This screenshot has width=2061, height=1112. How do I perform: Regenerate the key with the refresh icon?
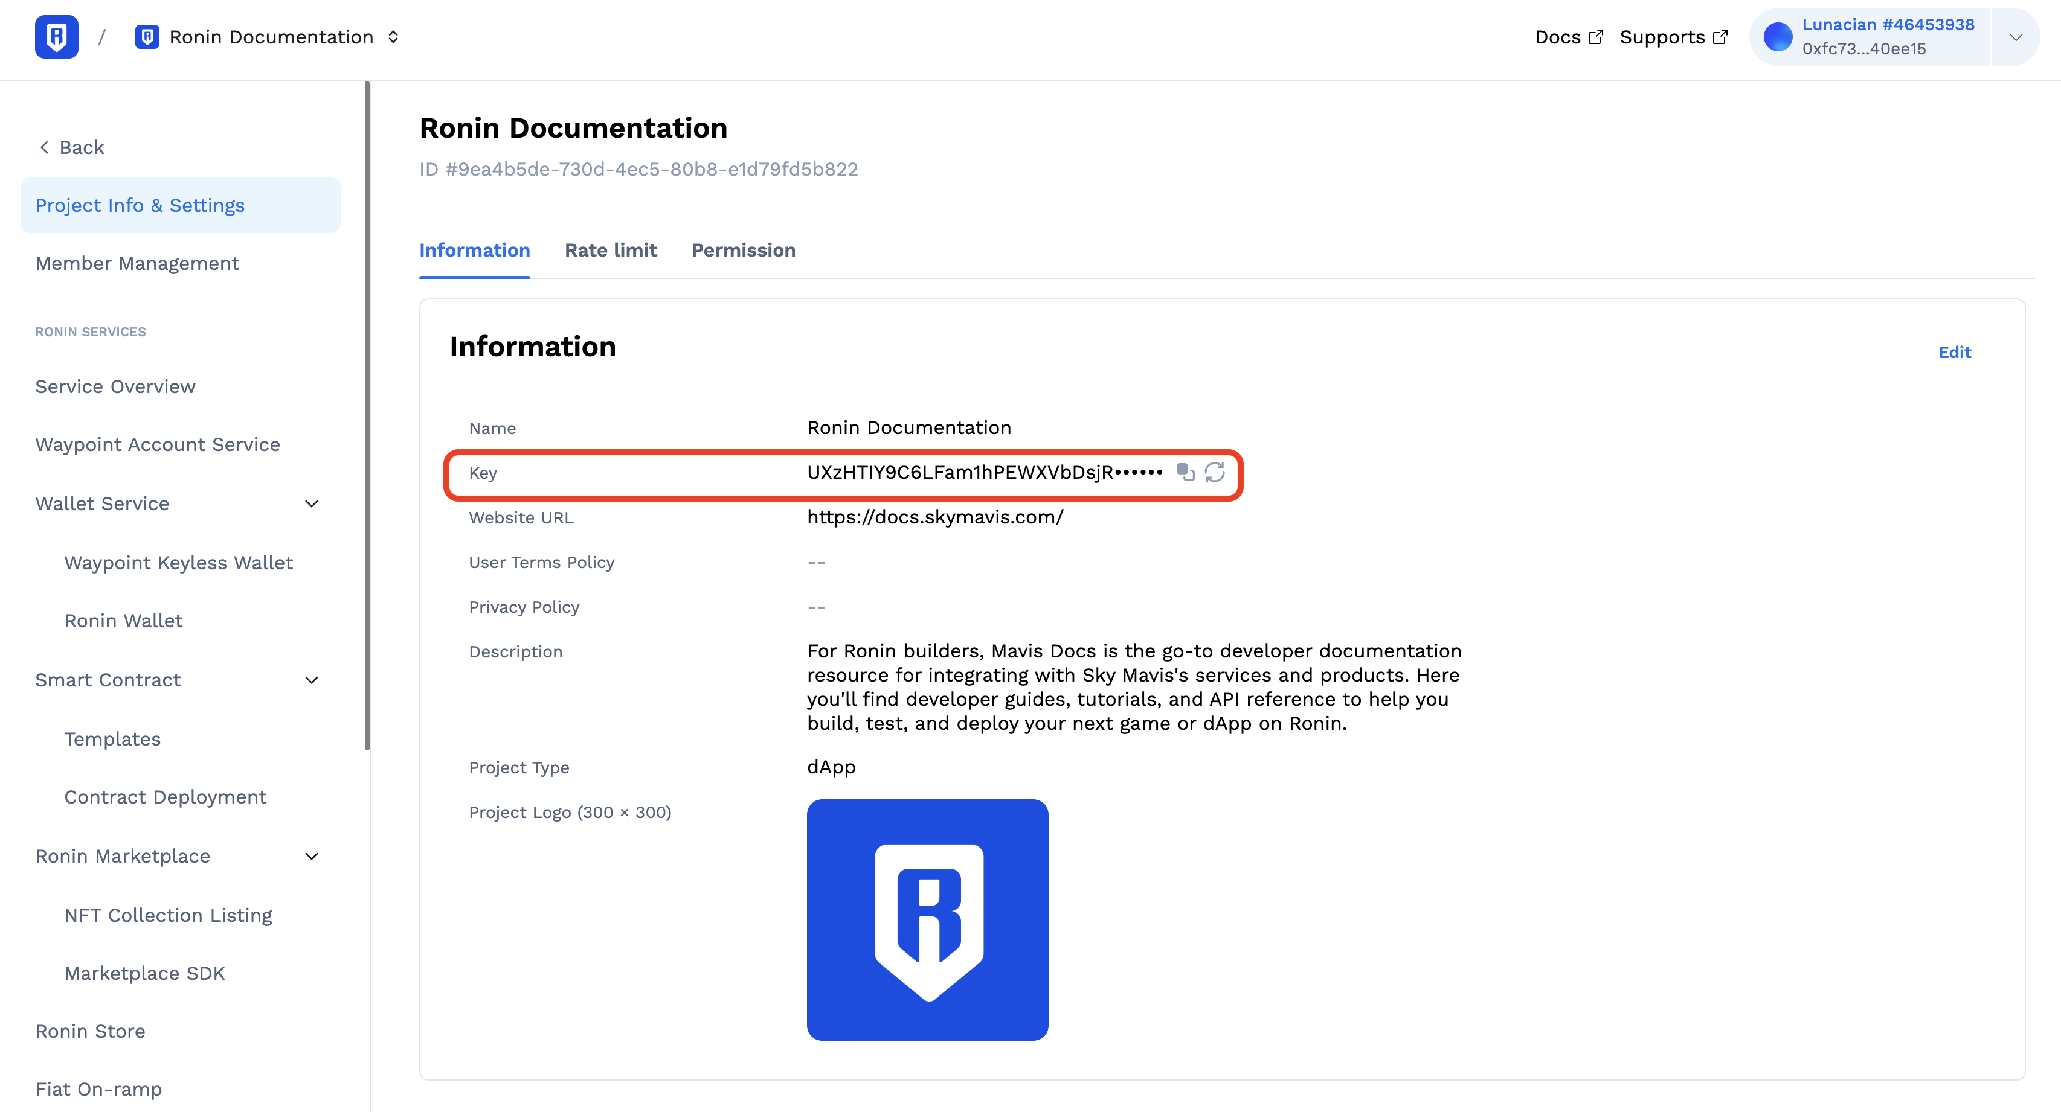coord(1215,473)
